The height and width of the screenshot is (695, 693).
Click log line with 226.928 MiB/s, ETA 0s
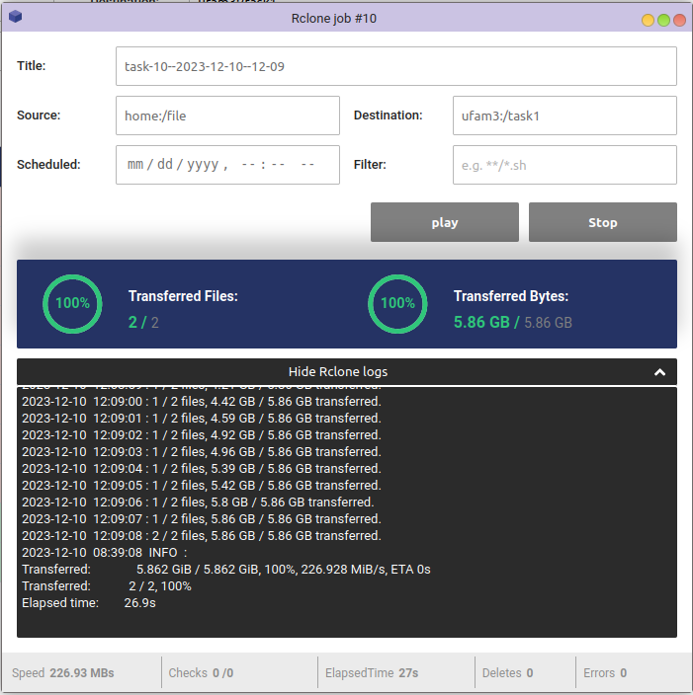(226, 570)
